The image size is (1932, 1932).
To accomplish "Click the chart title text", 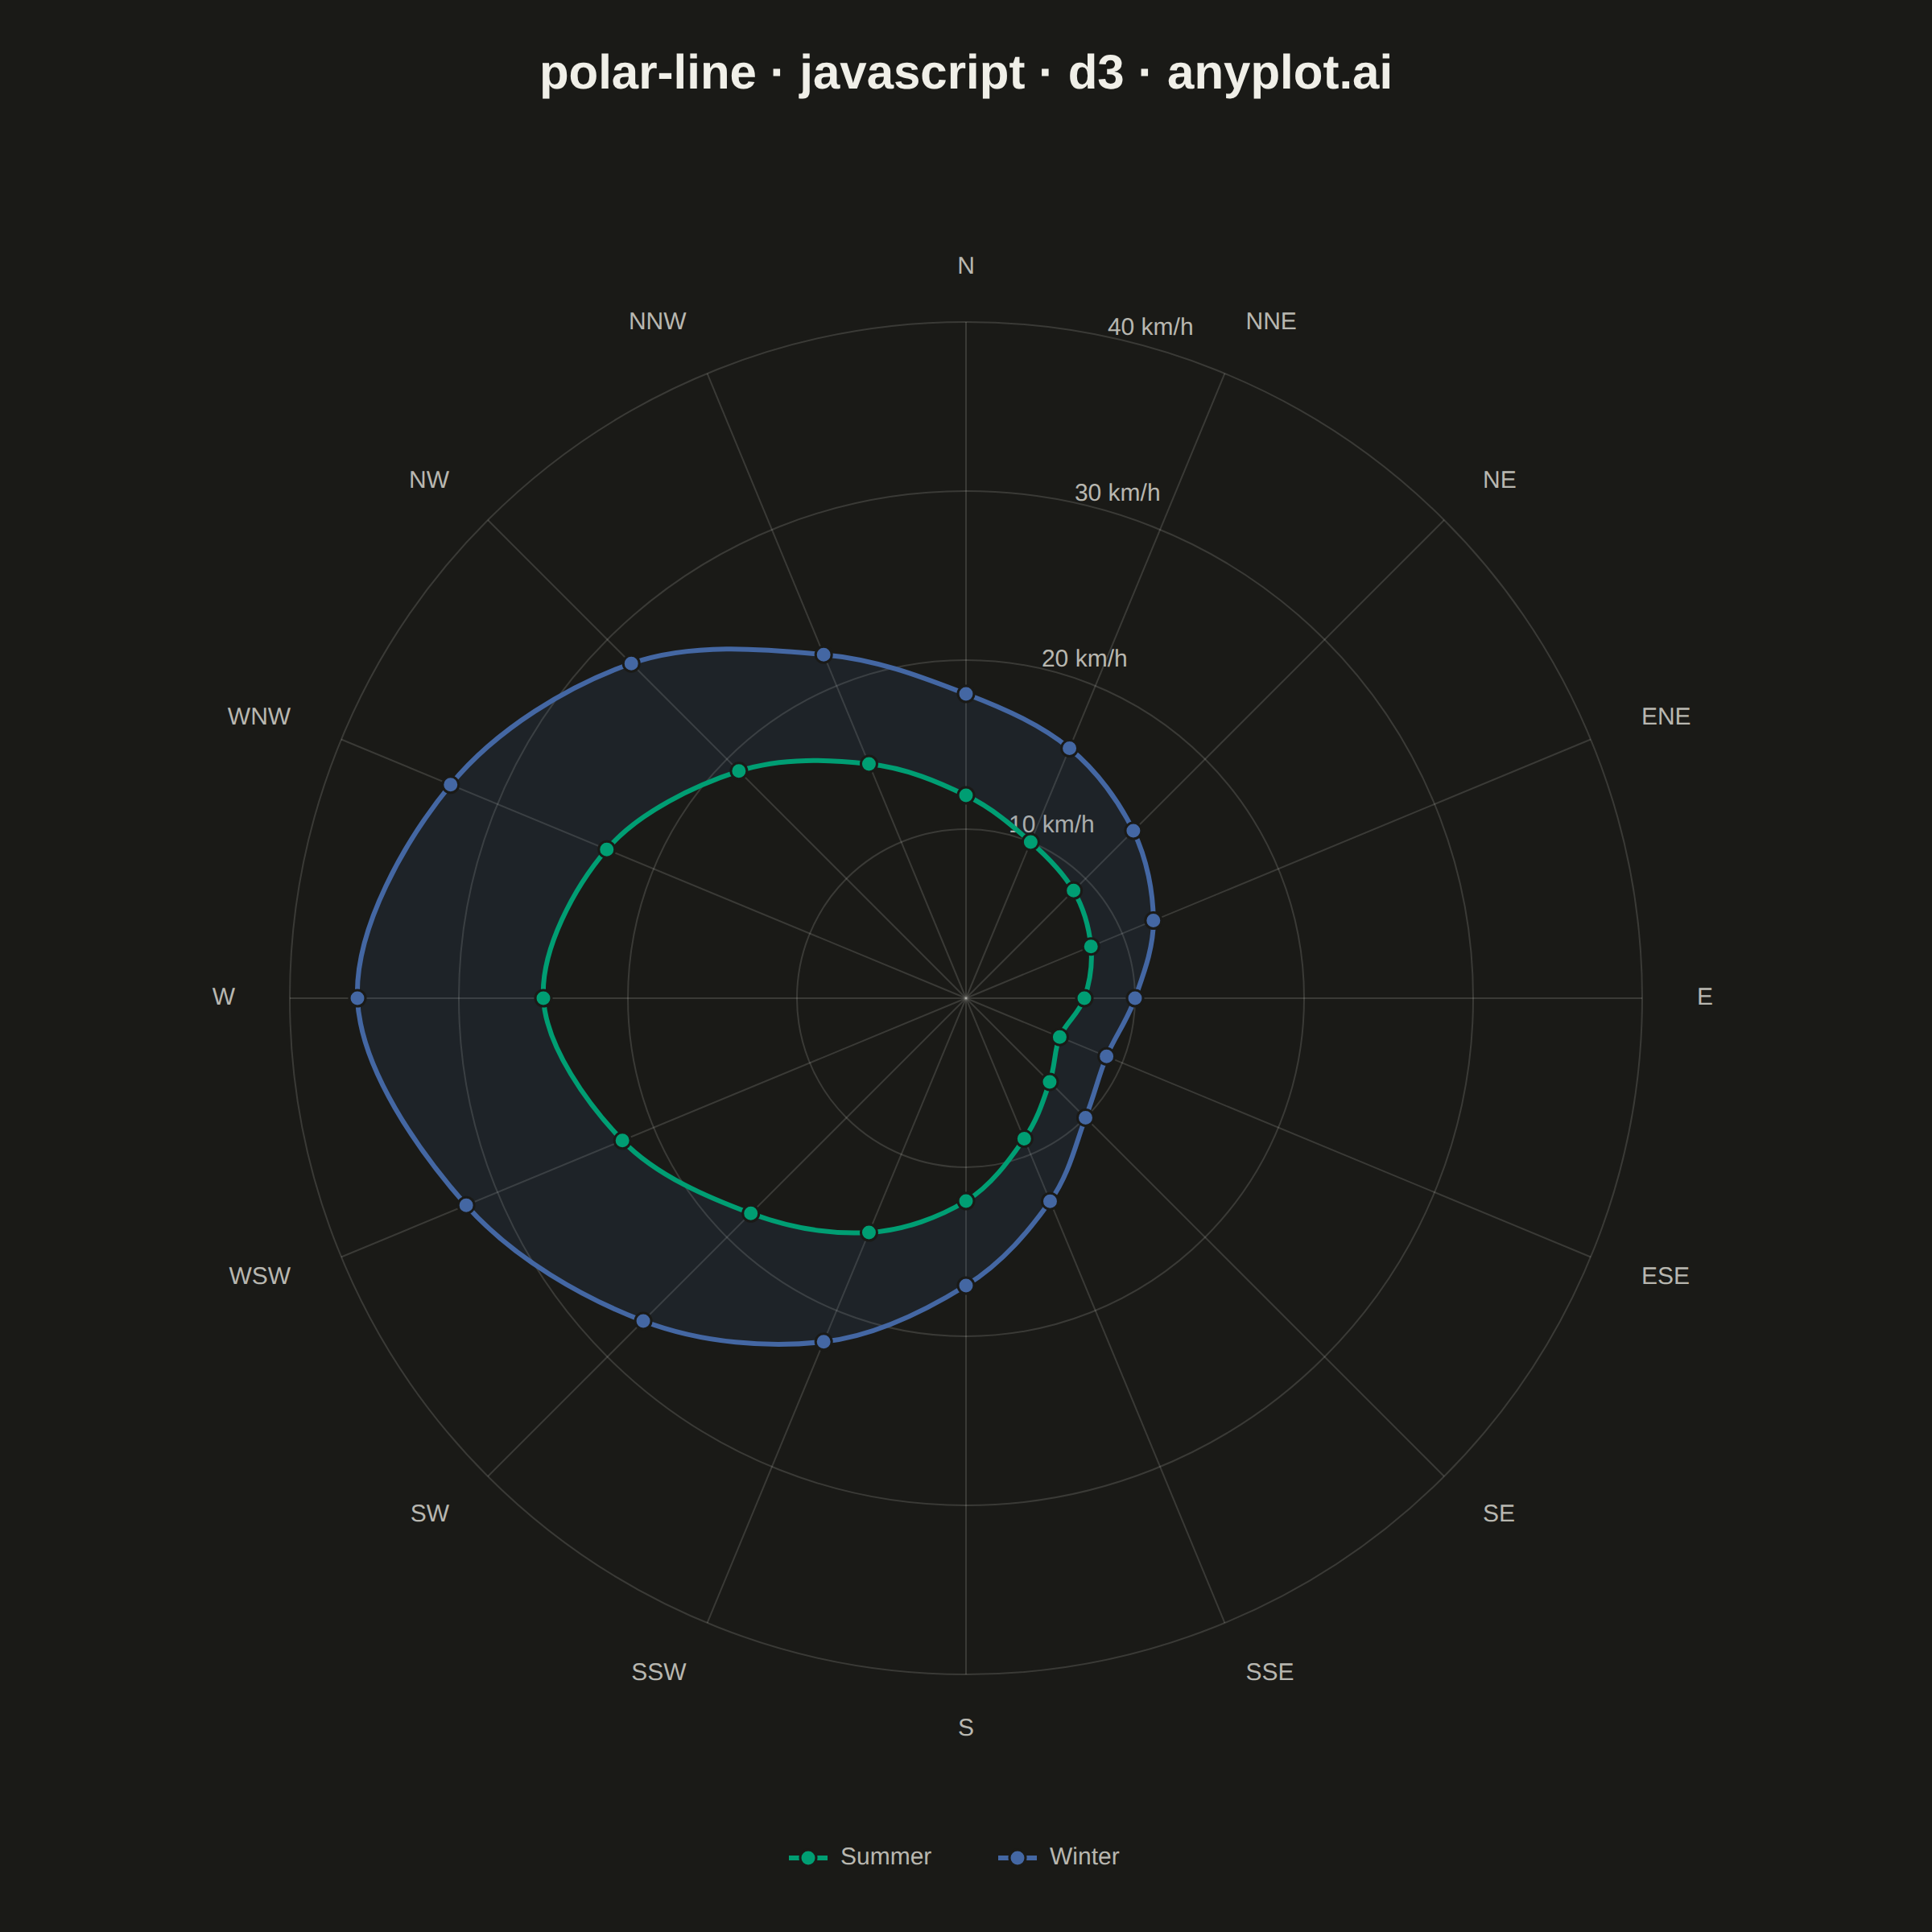I will [x=966, y=72].
